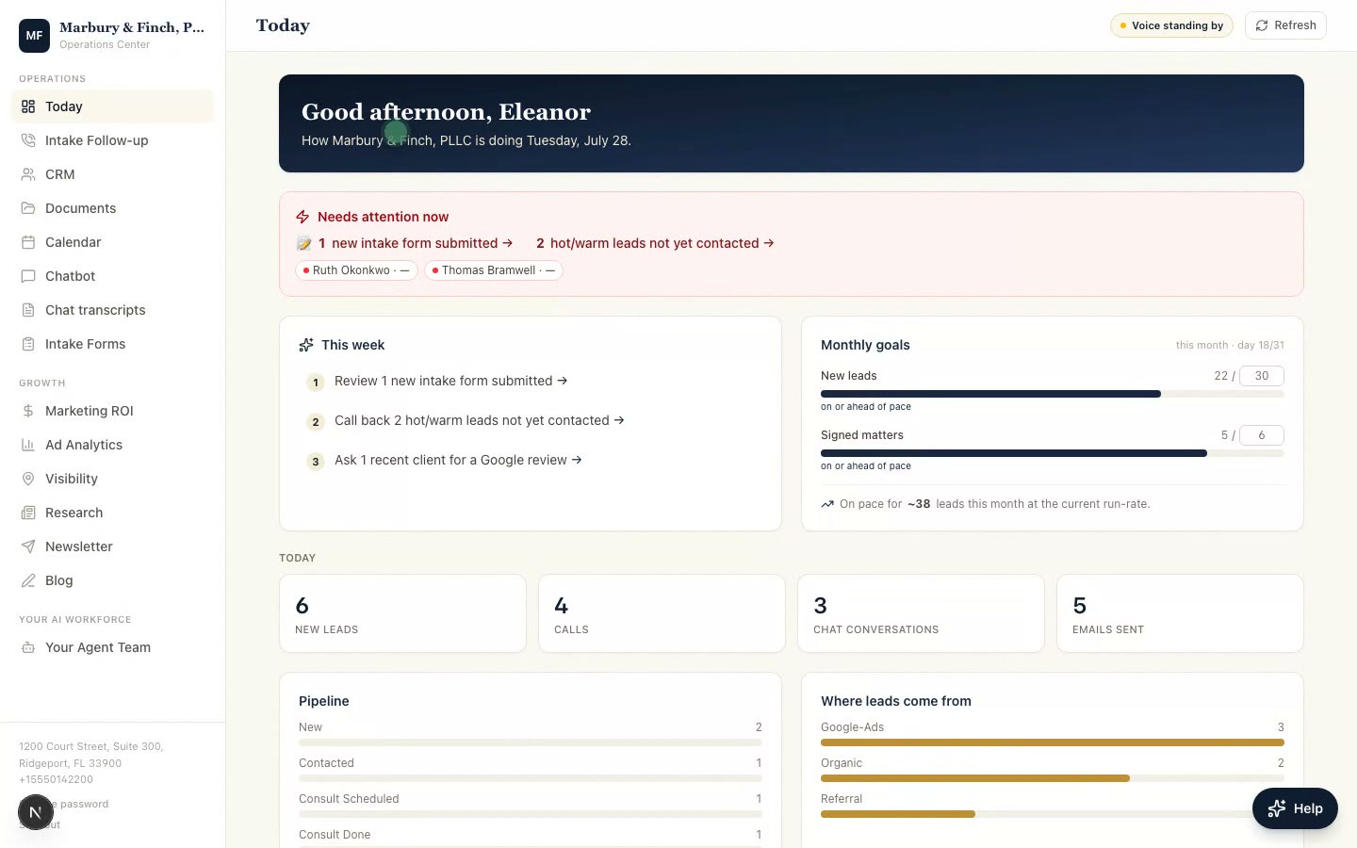Screen dimensions: 1357x848
Task: Go to the CRM section
Action: tap(112, 174)
